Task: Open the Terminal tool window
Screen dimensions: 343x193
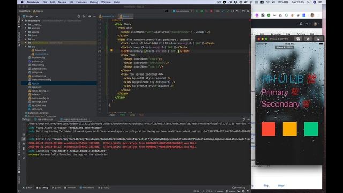Action: [x=70, y=188]
